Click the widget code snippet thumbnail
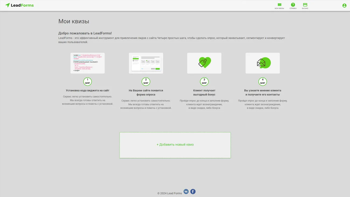The height and width of the screenshot is (197, 350). pyautogui.click(x=87, y=63)
